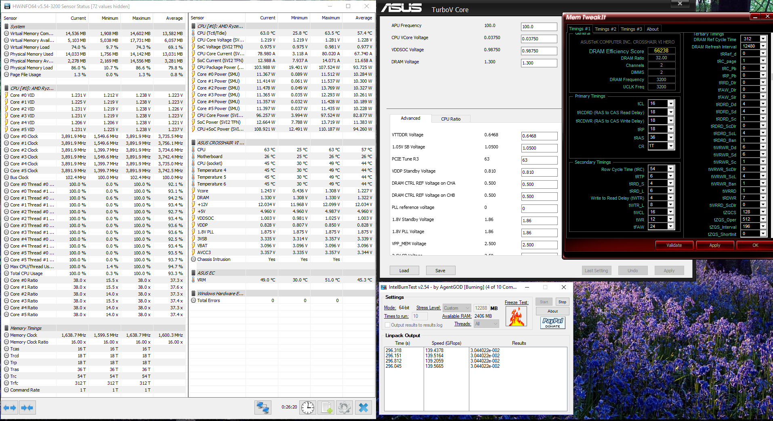Click the About button in IntelBurnTest
Screen dimensions: 773x421
click(x=552, y=311)
